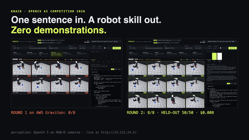Image resolution: width=249 pixels, height=140 pixels.
Task: Select WRITE pipeline step in Round 1 screenshot
Action: 19,54
